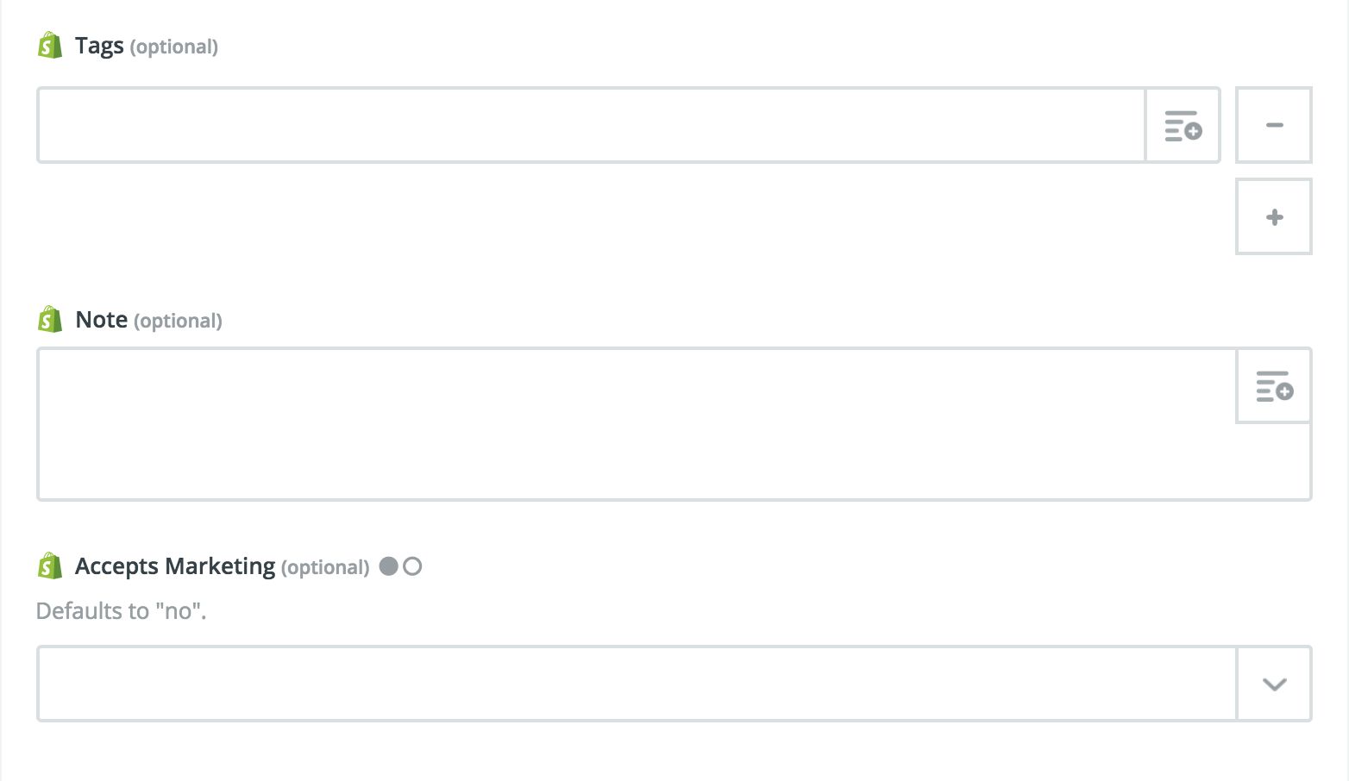This screenshot has width=1349, height=781.
Task: Open insert-field picker in Tags input
Action: click(1183, 125)
